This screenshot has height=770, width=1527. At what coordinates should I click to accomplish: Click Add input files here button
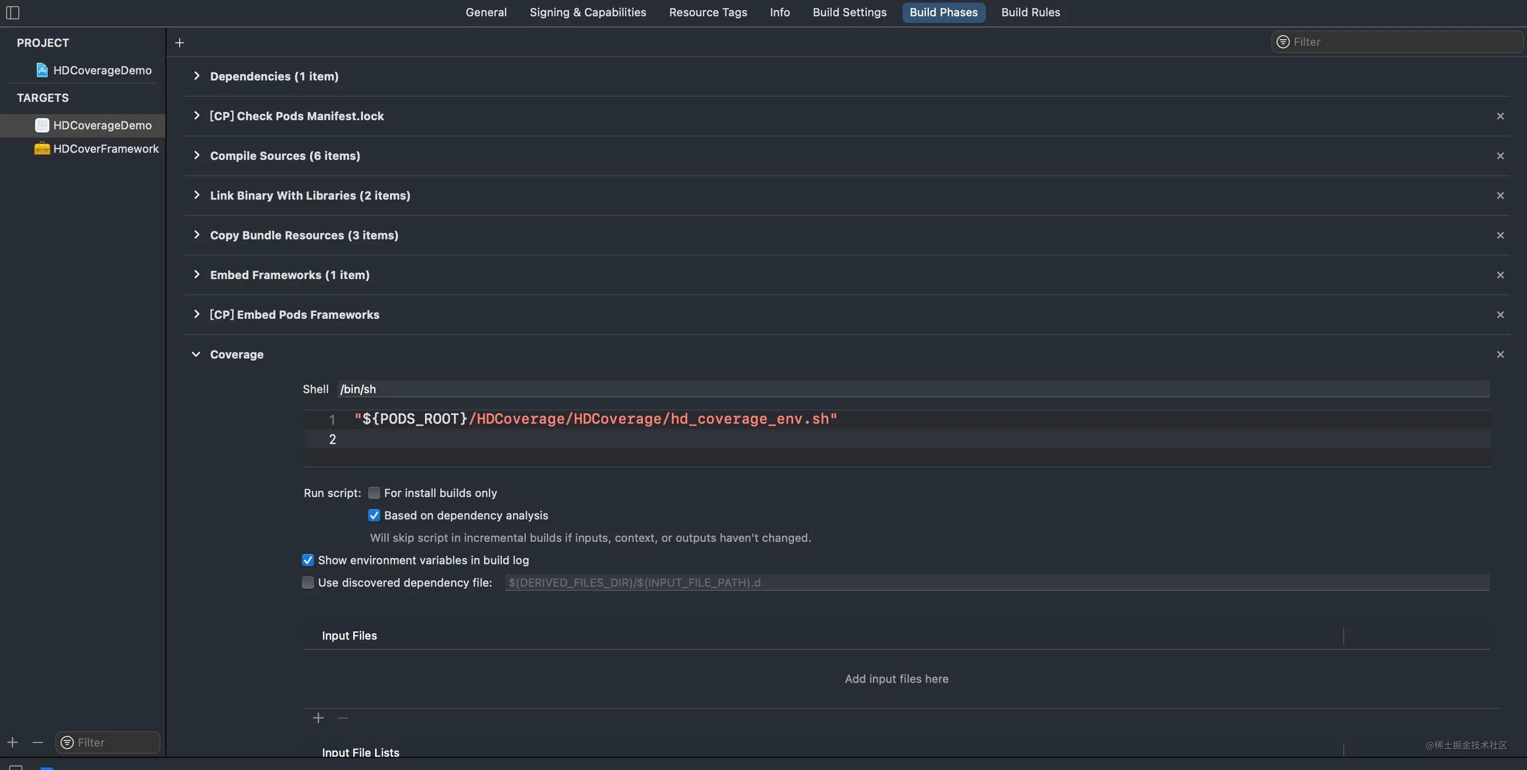[896, 679]
